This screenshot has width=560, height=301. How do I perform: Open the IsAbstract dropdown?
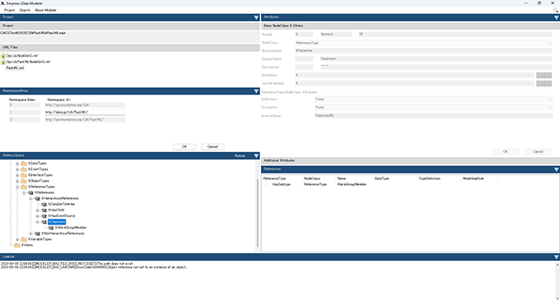[x=550, y=100]
